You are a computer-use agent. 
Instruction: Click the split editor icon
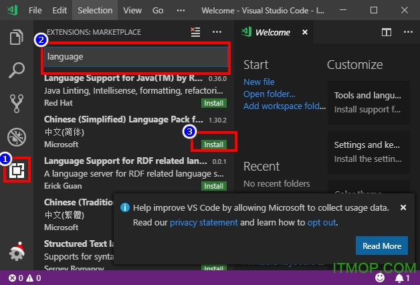(x=387, y=32)
